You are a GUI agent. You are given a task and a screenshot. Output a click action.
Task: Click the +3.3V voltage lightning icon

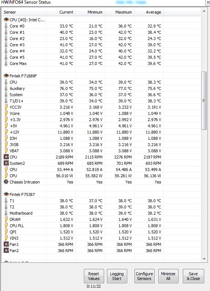[x=6, y=120]
